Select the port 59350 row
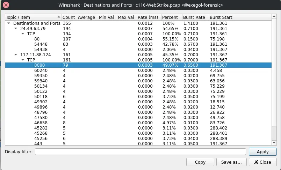This screenshot has height=170, width=281. click(138, 75)
